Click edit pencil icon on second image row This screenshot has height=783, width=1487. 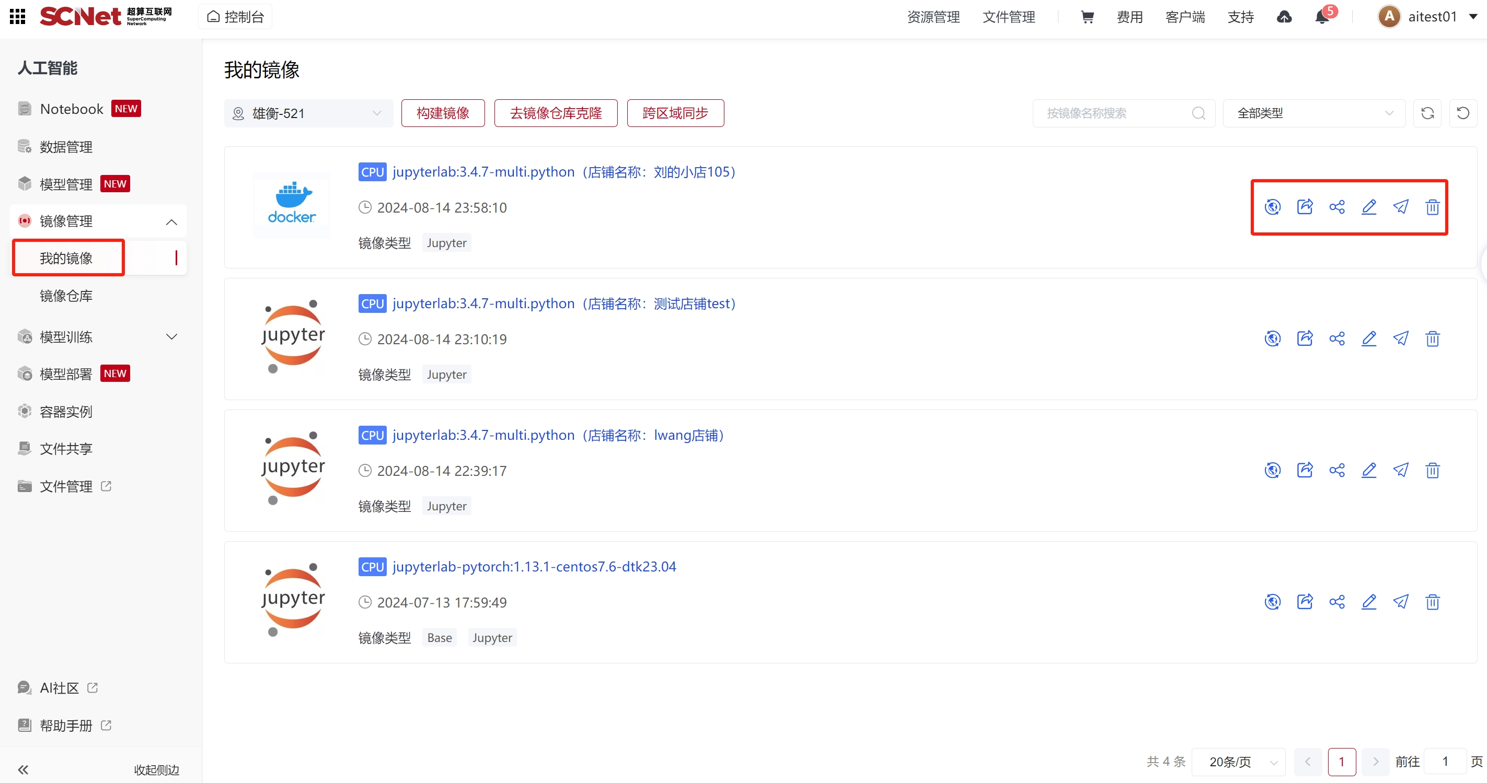click(1369, 338)
